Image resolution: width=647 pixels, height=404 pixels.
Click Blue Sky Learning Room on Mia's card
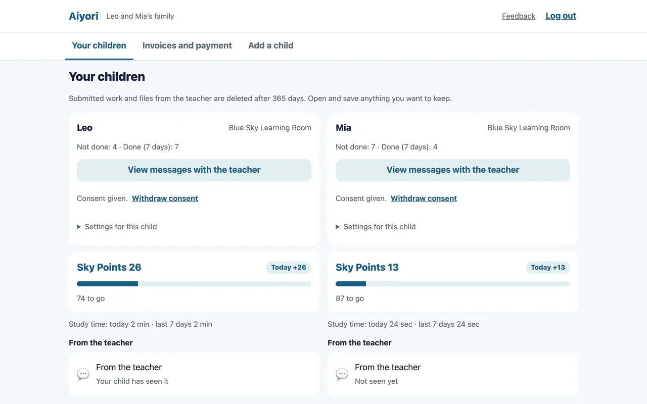[x=529, y=128]
